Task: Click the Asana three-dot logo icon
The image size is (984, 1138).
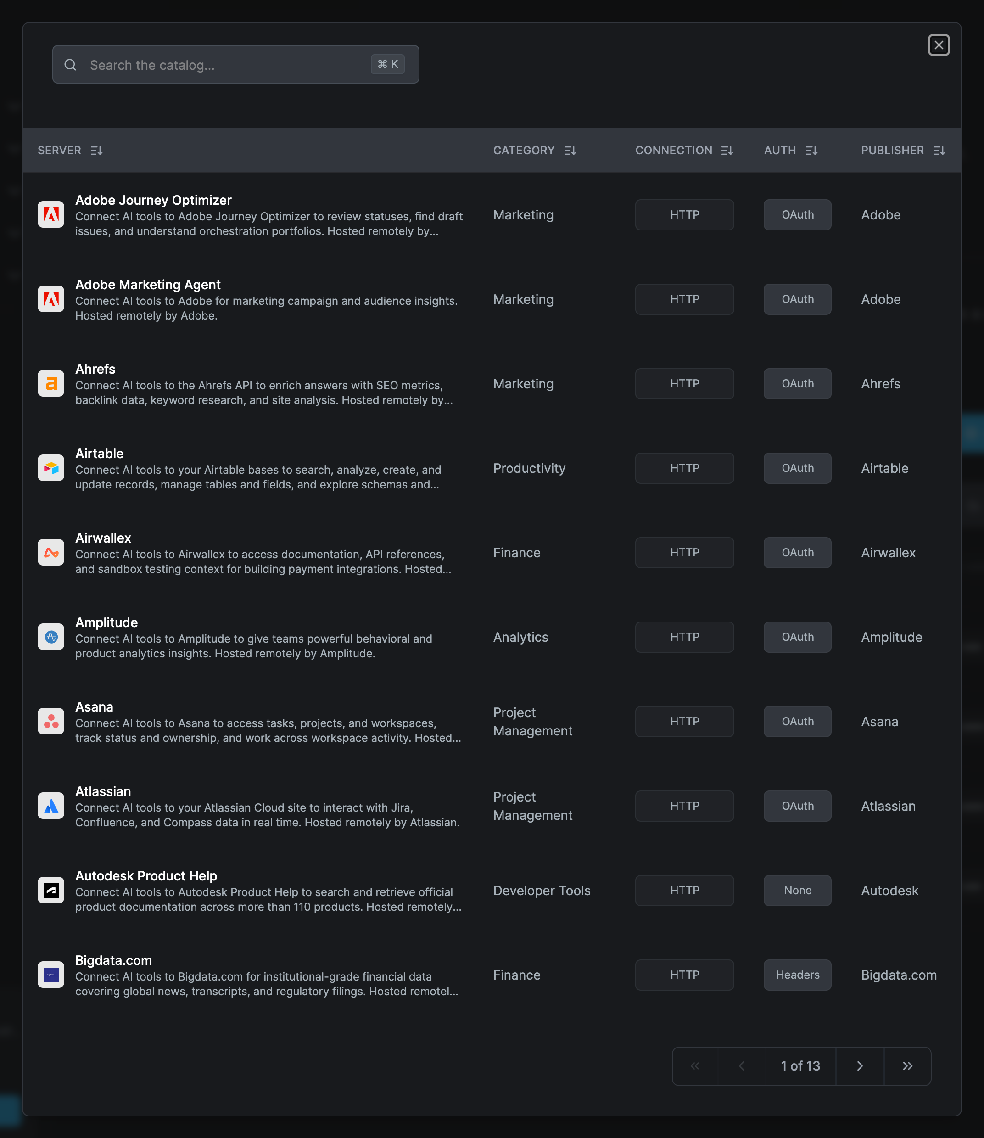Action: coord(51,722)
